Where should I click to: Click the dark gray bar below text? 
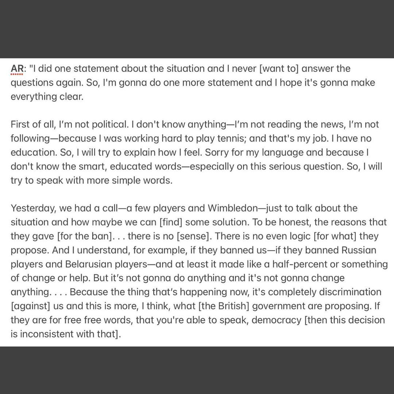[x=197, y=370]
